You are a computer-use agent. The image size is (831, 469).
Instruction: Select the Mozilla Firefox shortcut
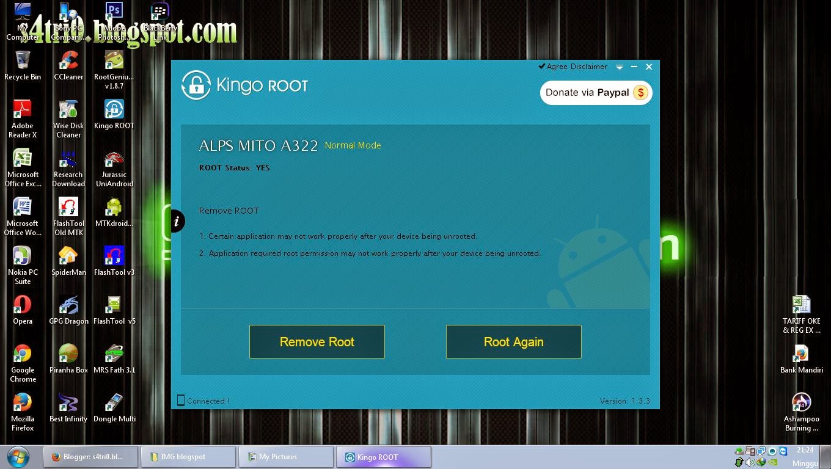[x=23, y=412]
